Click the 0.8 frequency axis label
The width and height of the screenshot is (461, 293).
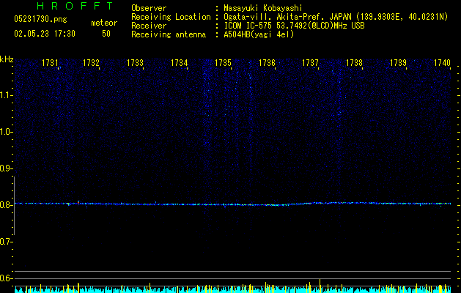6,205
